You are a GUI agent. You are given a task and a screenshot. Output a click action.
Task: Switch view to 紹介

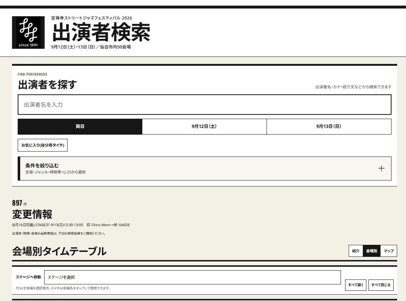coord(356,251)
